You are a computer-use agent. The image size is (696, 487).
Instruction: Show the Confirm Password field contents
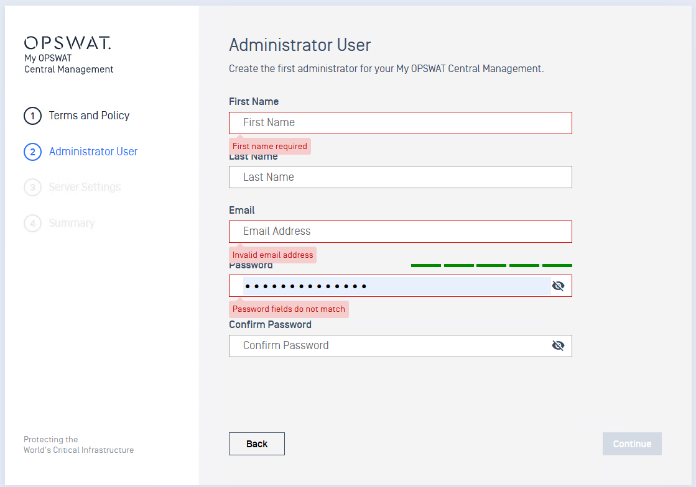coord(558,345)
